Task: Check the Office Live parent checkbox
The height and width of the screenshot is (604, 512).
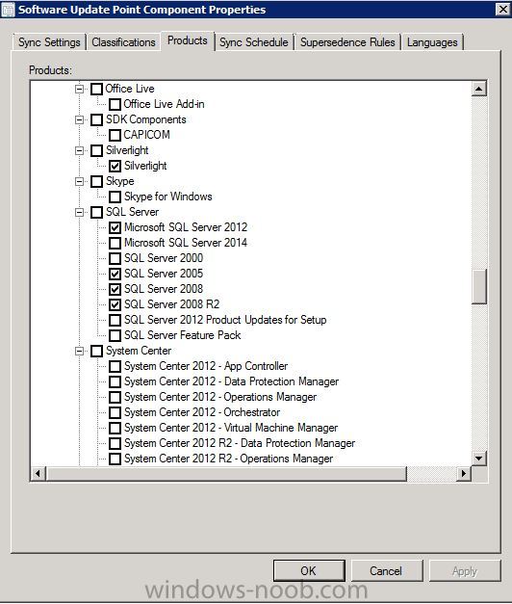Action: coord(96,89)
